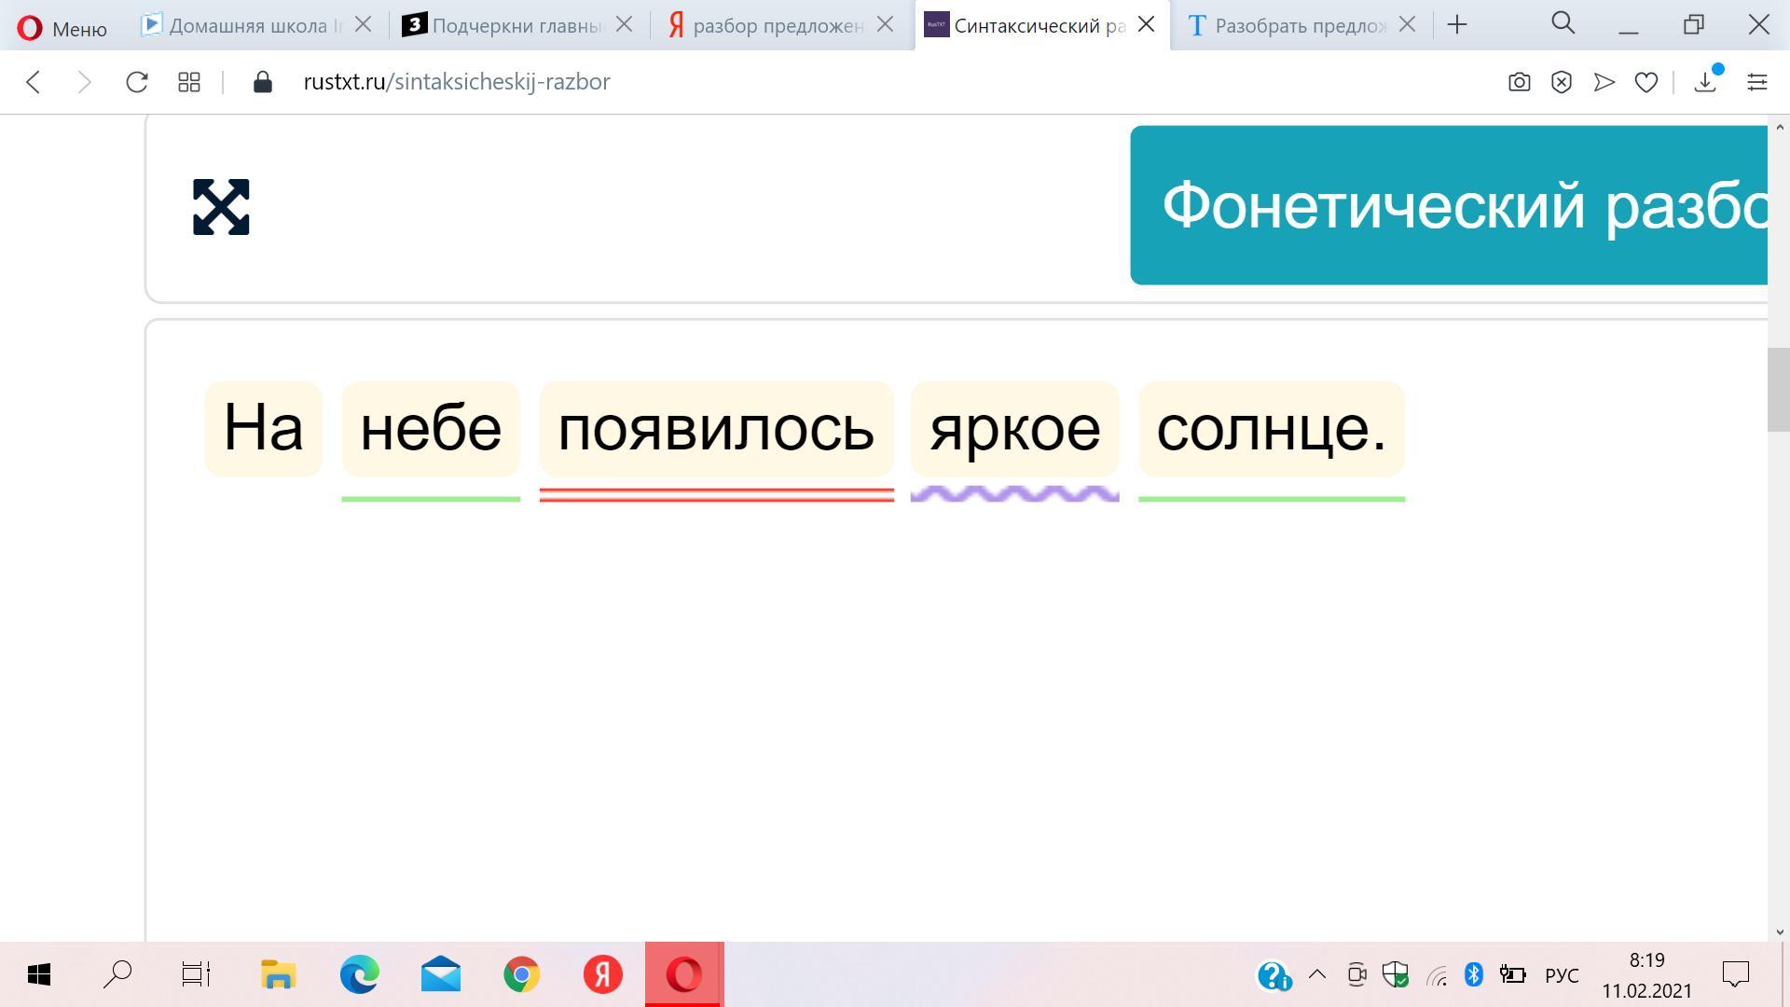
Task: Click the word яркое
Action: click(1014, 429)
